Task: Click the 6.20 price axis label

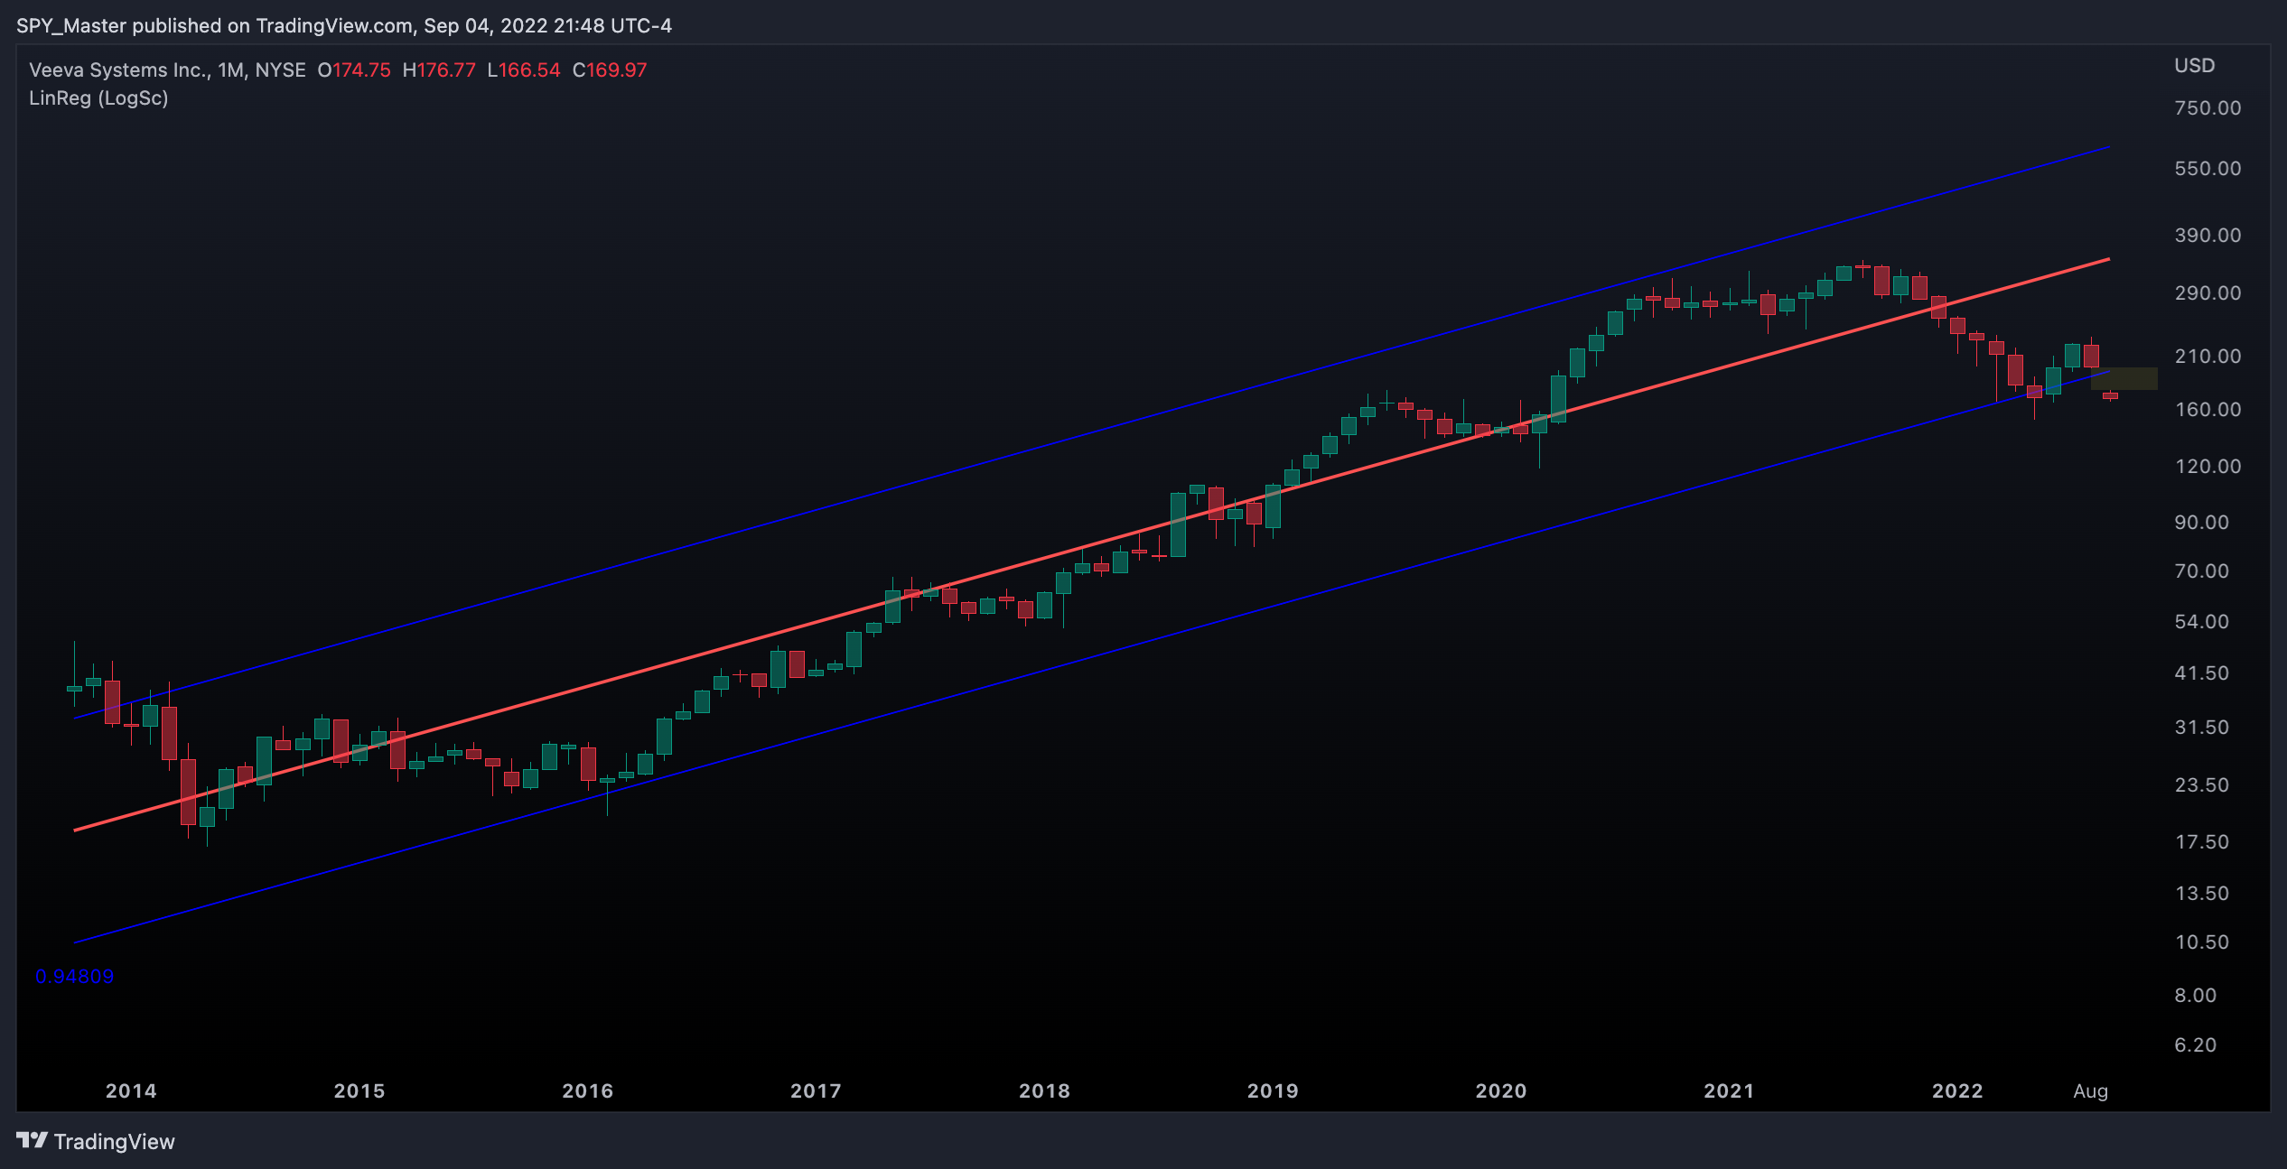Action: (x=2196, y=1045)
